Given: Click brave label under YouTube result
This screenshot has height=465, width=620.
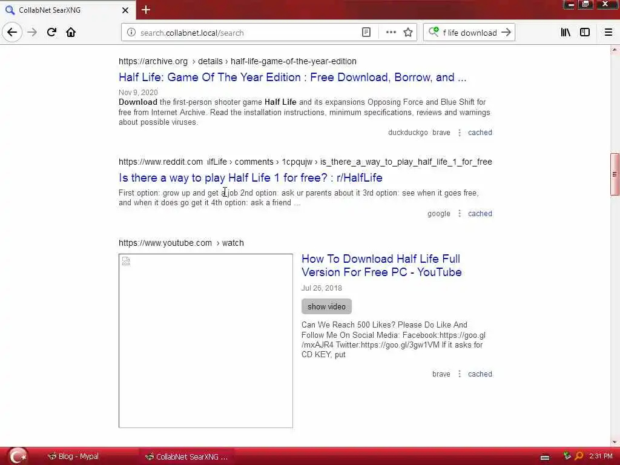Looking at the screenshot, I should (x=441, y=374).
